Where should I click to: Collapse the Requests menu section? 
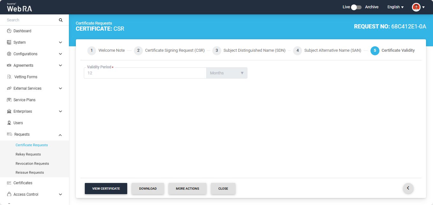pos(60,135)
